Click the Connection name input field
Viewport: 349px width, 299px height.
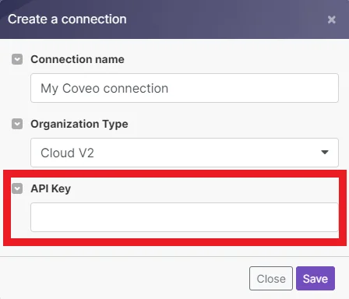coord(185,88)
